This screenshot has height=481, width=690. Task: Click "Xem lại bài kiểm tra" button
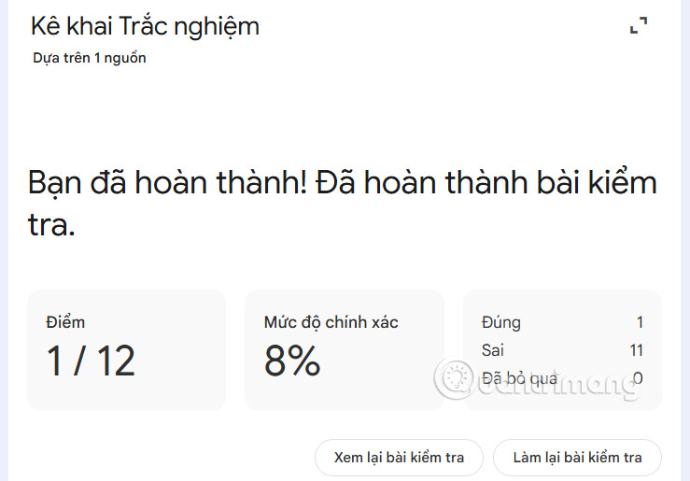click(x=399, y=458)
